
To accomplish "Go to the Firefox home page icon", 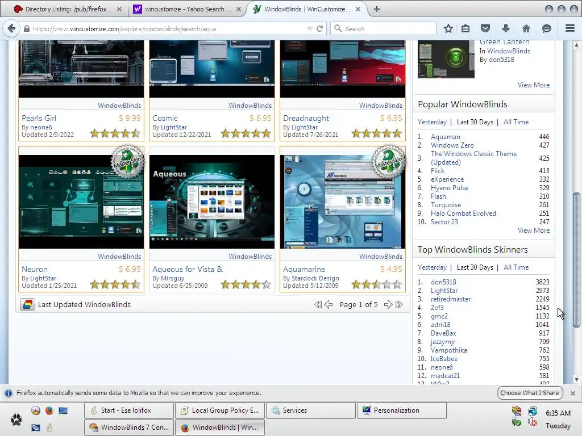I will pyautogui.click(x=526, y=28).
